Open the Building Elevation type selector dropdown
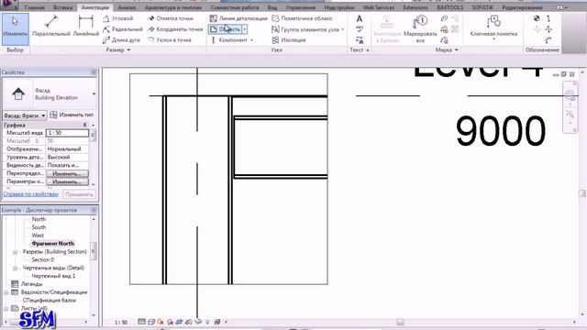Image resolution: width=587 pixels, height=330 pixels. pyautogui.click(x=94, y=93)
